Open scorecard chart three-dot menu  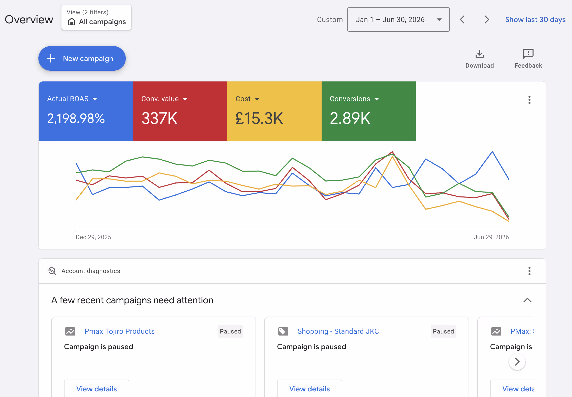coord(529,100)
